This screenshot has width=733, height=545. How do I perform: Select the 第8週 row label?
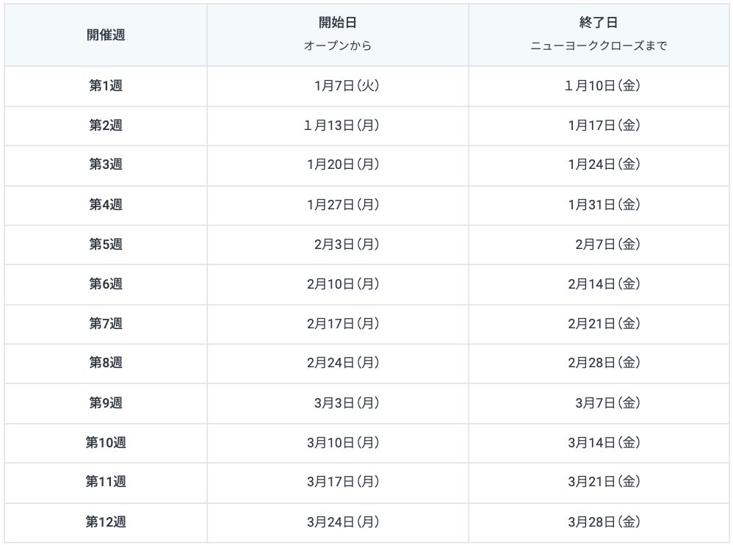click(x=106, y=363)
